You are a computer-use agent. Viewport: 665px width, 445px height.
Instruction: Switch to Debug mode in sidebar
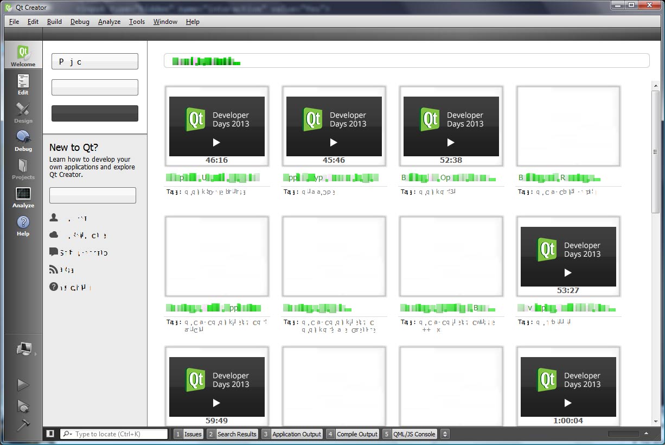point(23,141)
